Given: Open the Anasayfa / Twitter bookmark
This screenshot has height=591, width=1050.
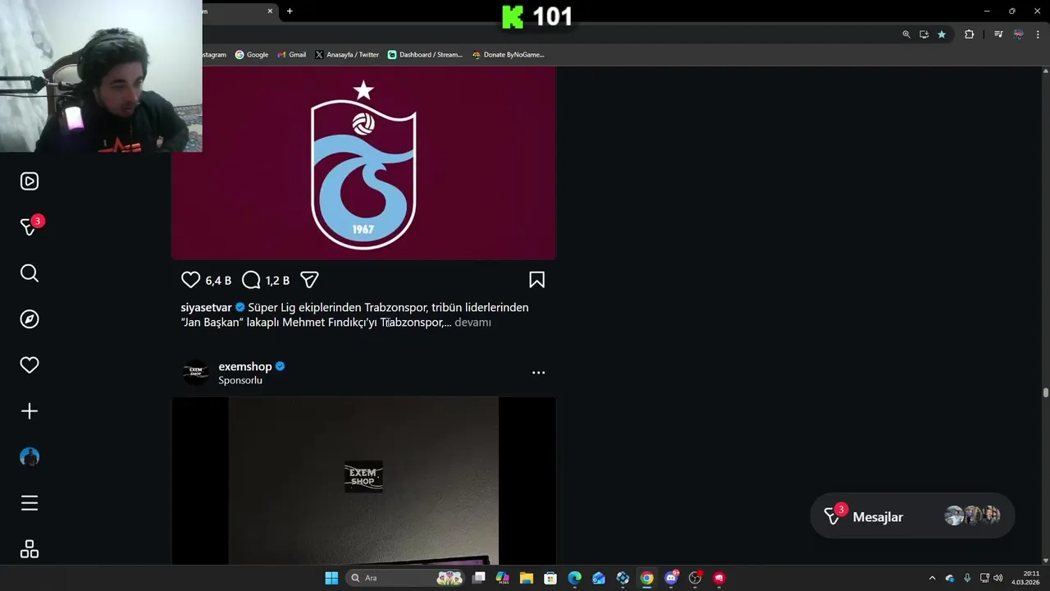Looking at the screenshot, I should point(347,55).
